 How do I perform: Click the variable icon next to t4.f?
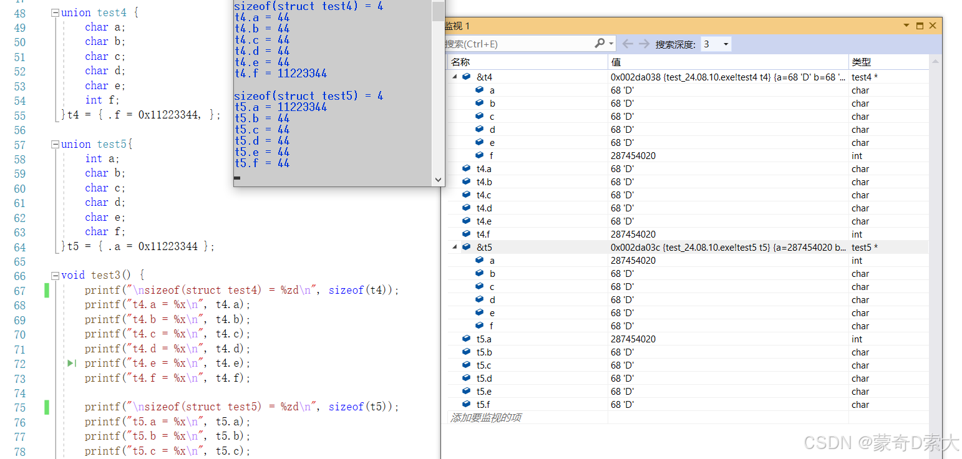pos(466,234)
